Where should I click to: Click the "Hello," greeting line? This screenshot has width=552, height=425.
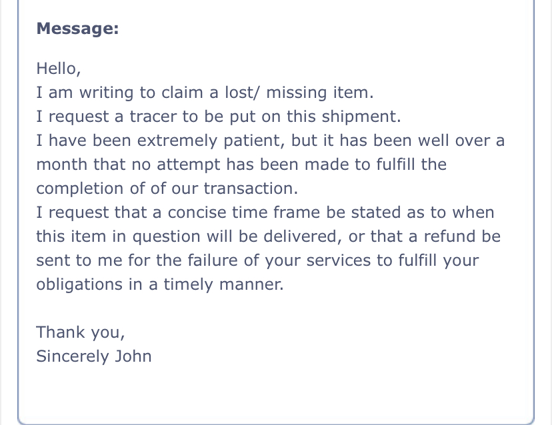pyautogui.click(x=59, y=69)
